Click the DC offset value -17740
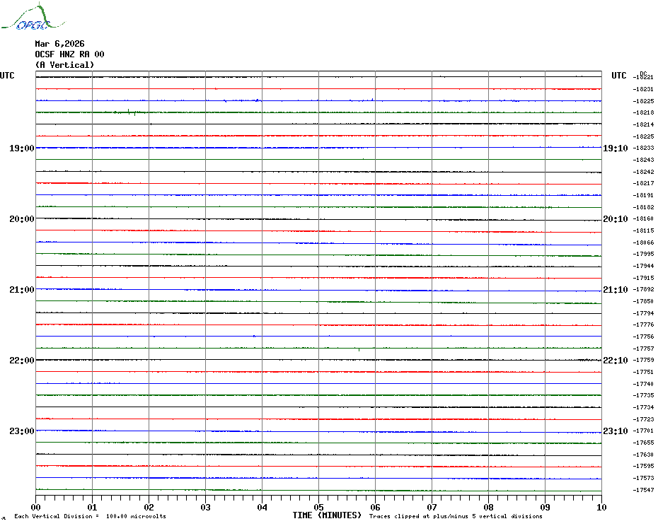Image resolution: width=658 pixels, height=526 pixels. tap(643, 384)
